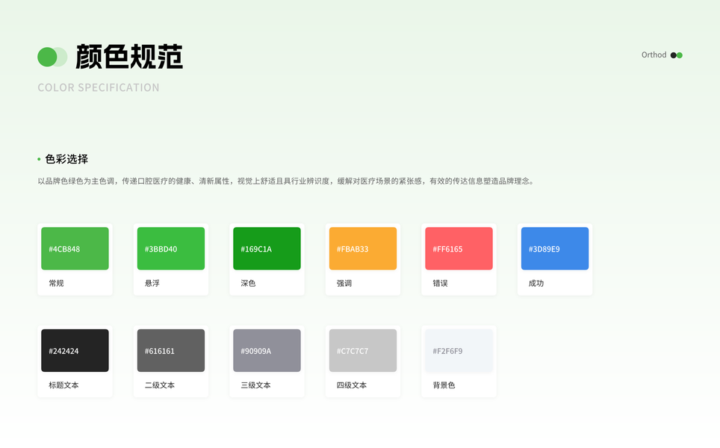
Task: Click the 背景色 label
Action: coord(444,385)
